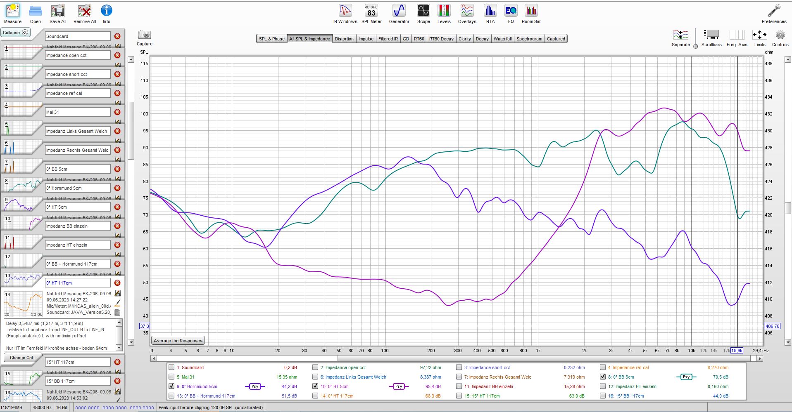Switch to the Distortion tab
Viewport: 792px width, 412px height.
pyautogui.click(x=344, y=39)
